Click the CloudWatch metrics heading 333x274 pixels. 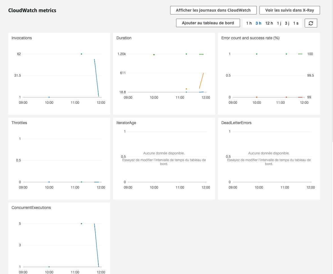(x=32, y=10)
